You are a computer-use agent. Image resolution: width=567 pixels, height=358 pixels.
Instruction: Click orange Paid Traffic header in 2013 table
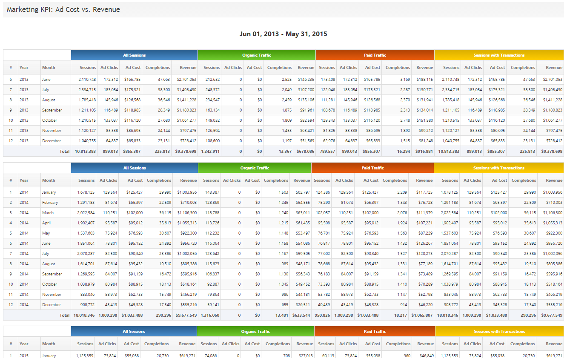tap(375, 55)
